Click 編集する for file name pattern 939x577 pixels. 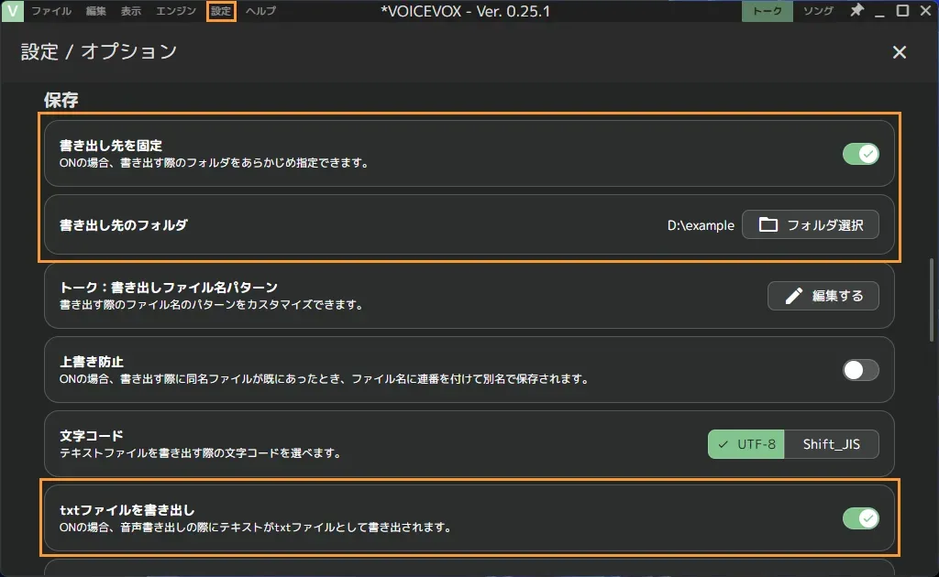point(823,296)
